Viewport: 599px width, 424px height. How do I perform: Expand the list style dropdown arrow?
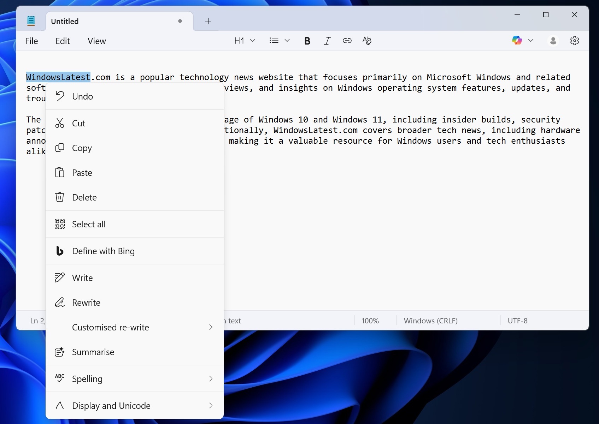pyautogui.click(x=287, y=41)
